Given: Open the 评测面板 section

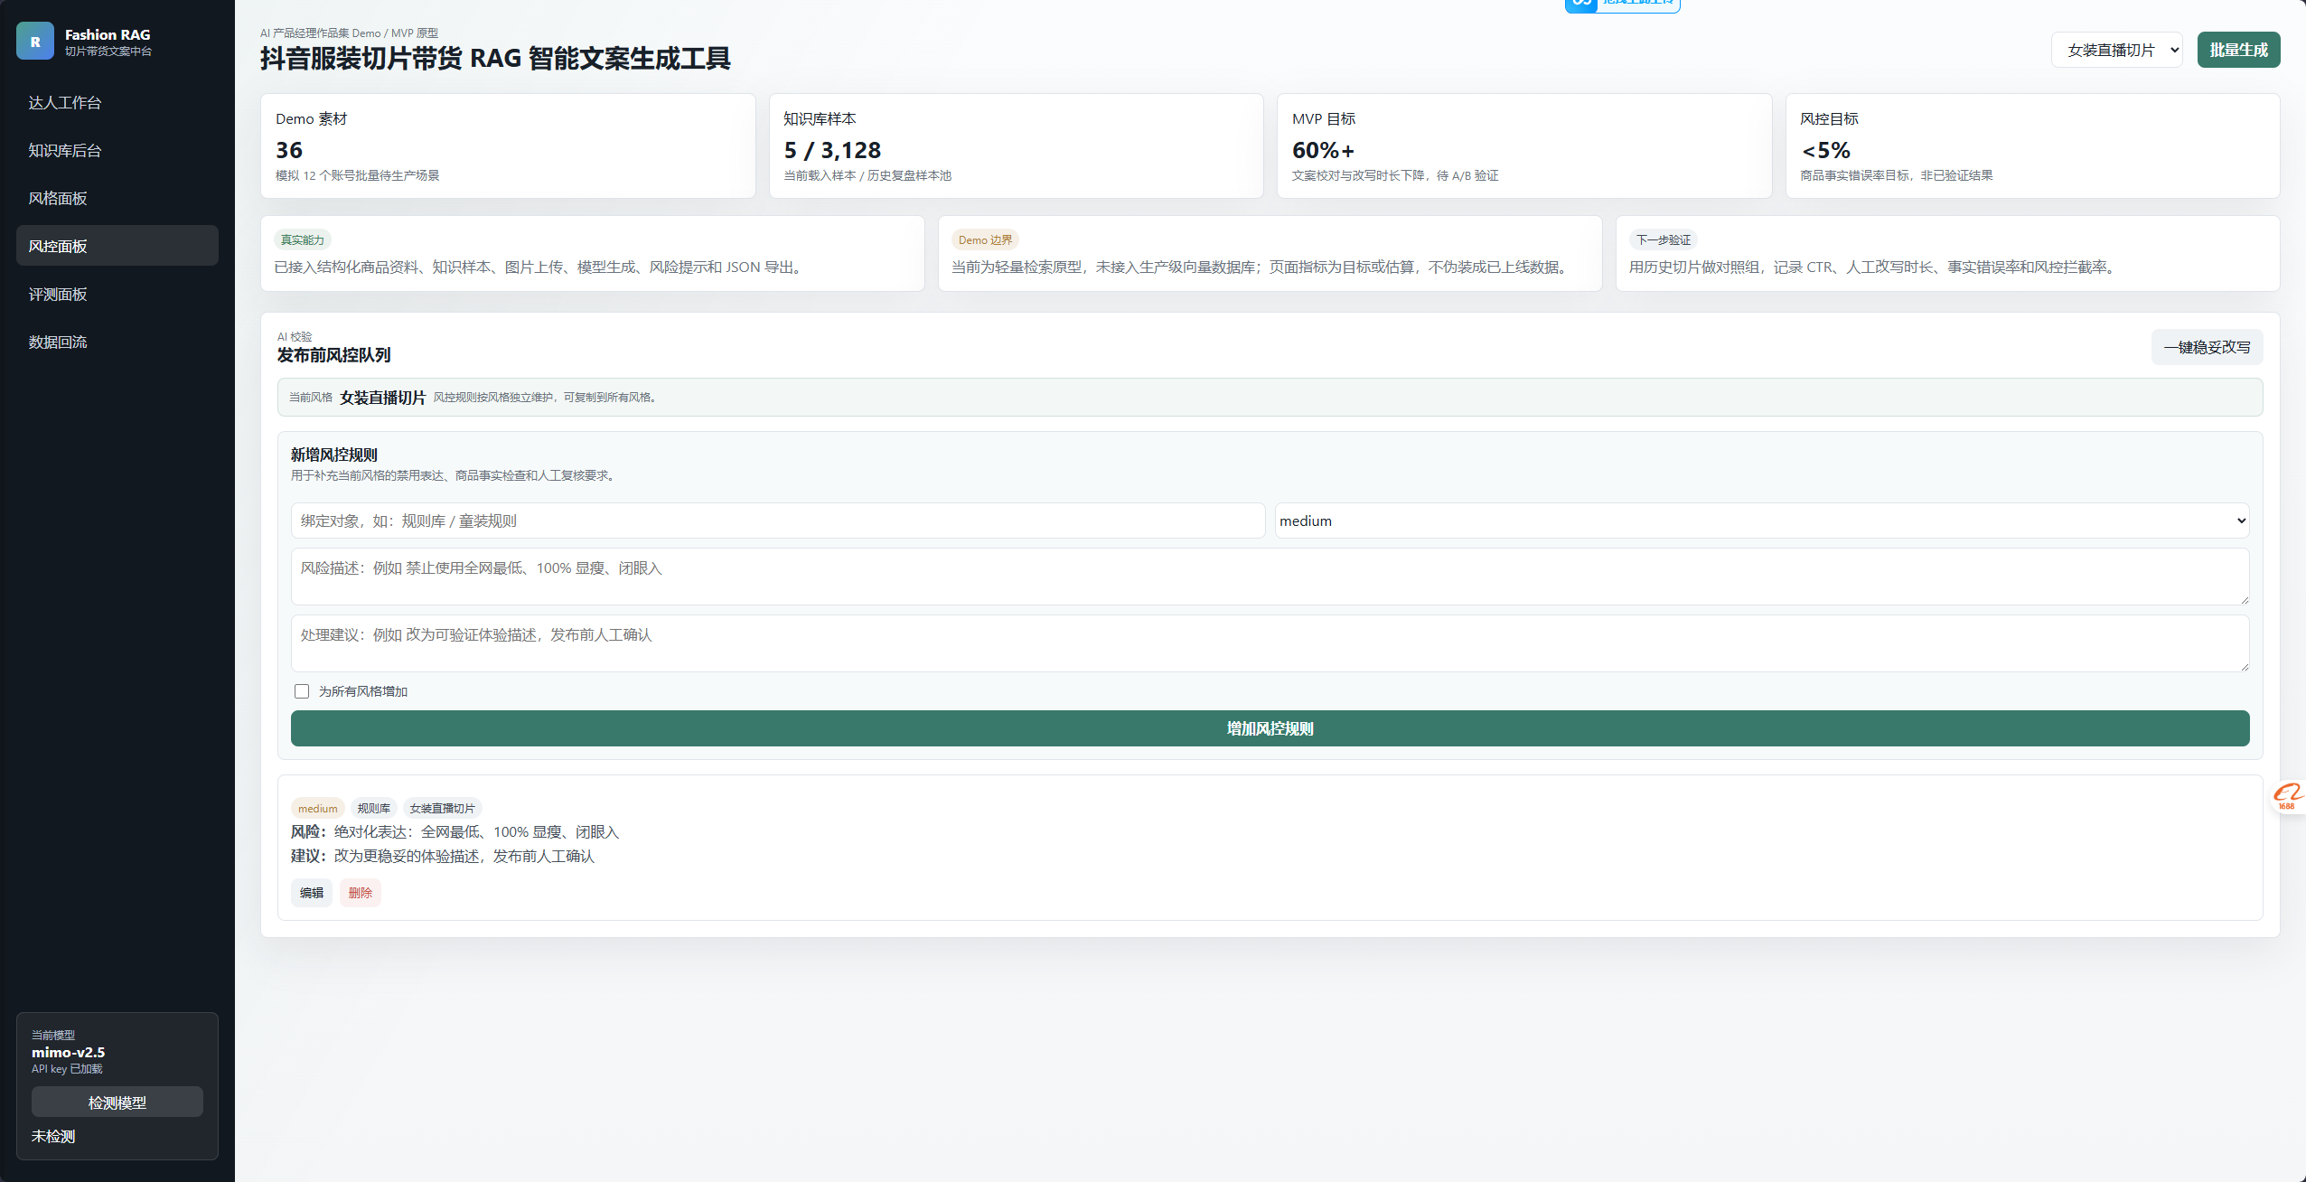Looking at the screenshot, I should [117, 294].
